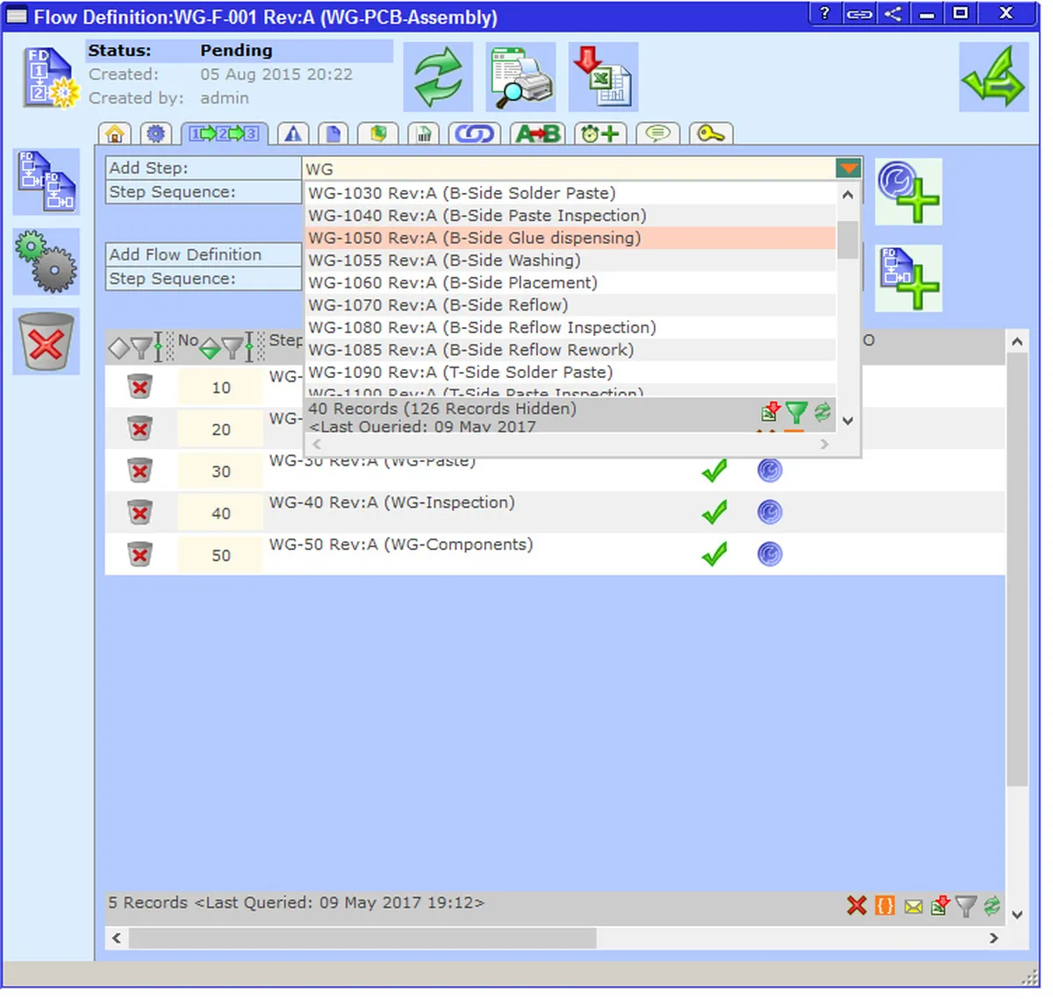Open the chain links tab
1053x999 pixels.
(474, 134)
